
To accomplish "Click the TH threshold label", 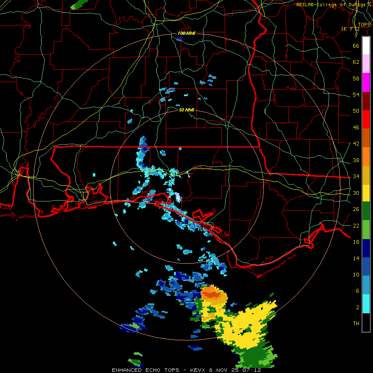I will click(x=356, y=324).
